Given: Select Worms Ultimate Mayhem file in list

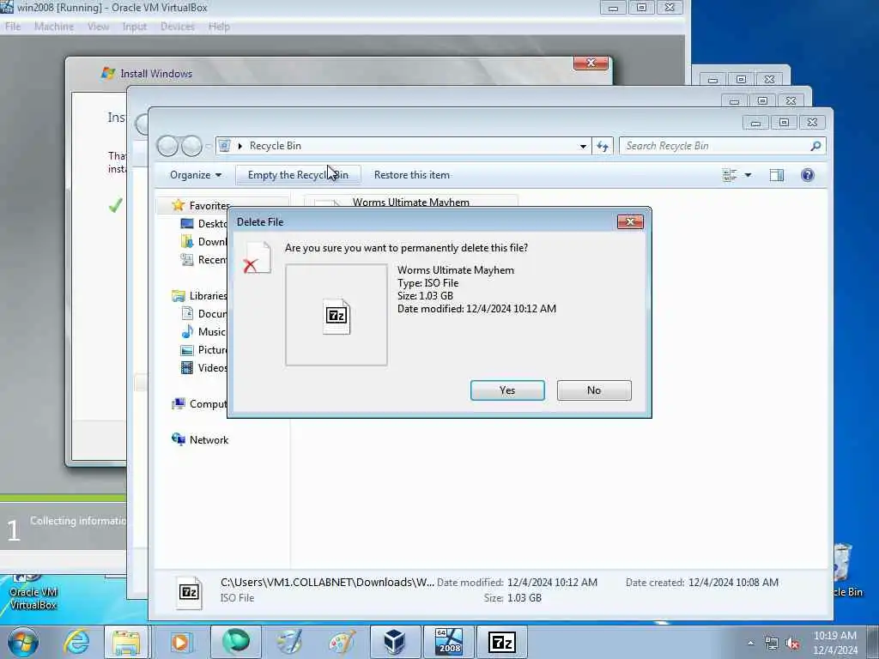Looking at the screenshot, I should pyautogui.click(x=411, y=202).
